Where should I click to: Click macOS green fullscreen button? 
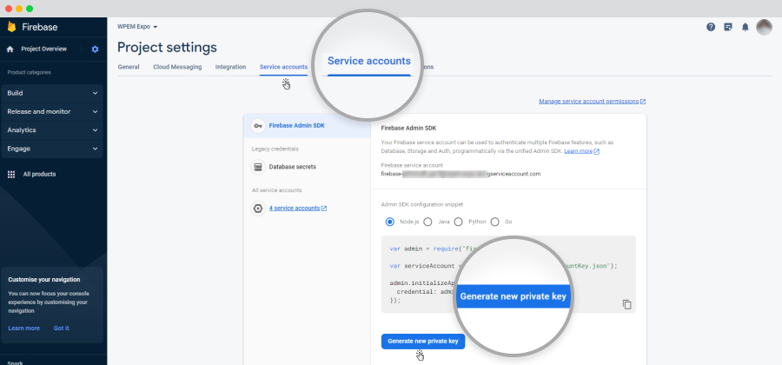tap(30, 9)
